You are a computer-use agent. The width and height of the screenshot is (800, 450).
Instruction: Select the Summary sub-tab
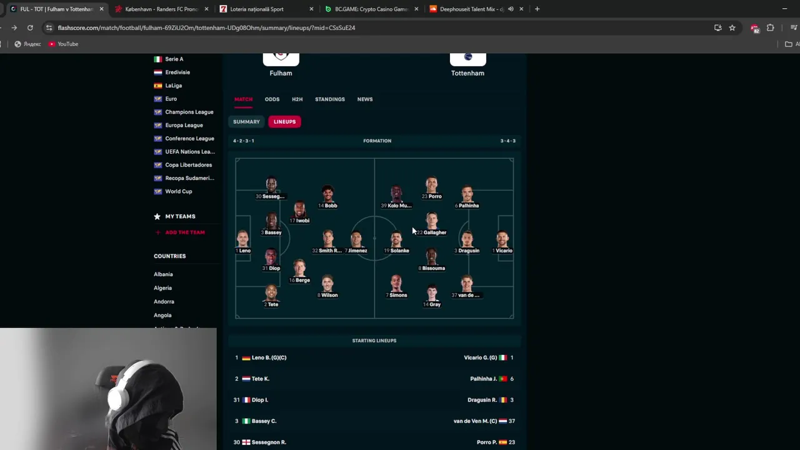coord(246,122)
